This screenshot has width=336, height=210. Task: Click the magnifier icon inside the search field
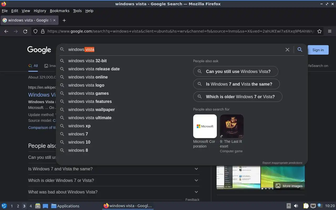pos(62,49)
